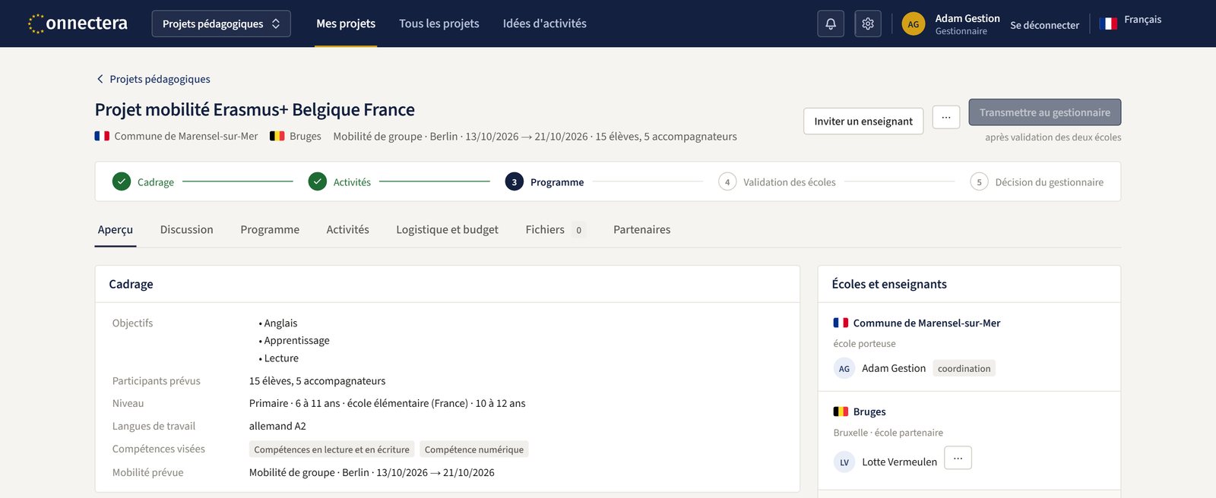Click the French flag language icon
Screen dimensions: 1216x498
pos(1108,24)
